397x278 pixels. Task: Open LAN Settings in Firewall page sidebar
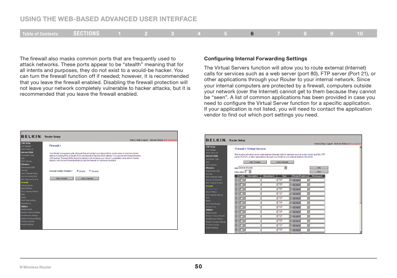(26, 146)
